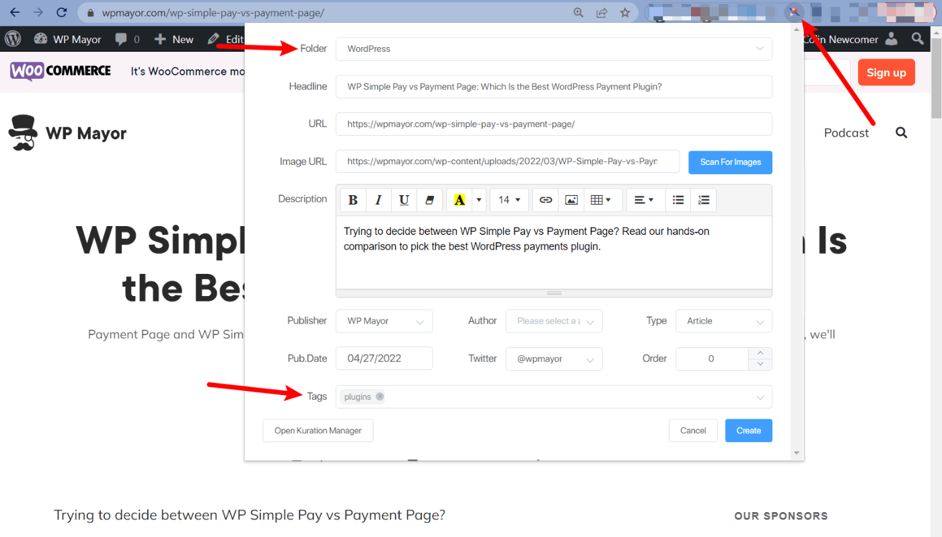
Task: Insert a picture into description
Action: [x=571, y=200]
